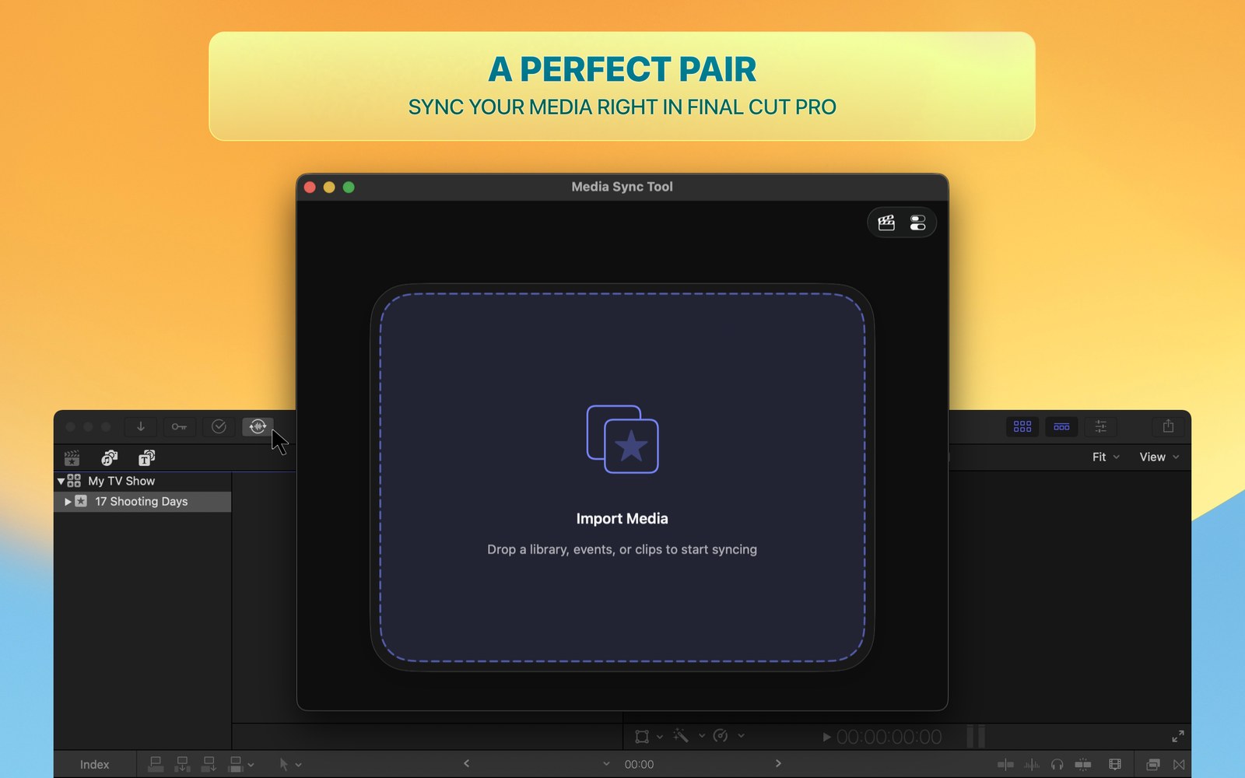Open clip appearance filmstrip button
The image size is (1245, 778).
coord(1115,765)
